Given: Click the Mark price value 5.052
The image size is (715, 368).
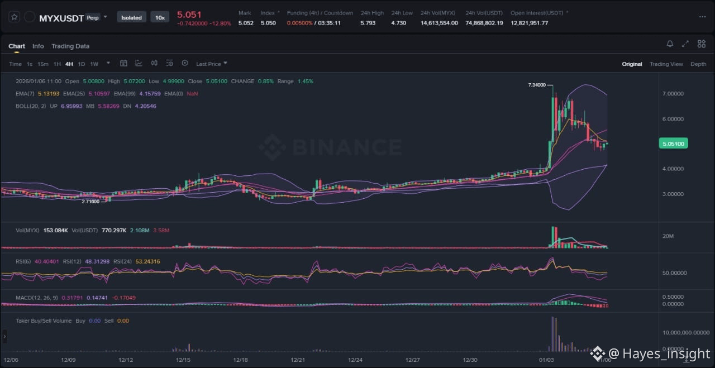Looking at the screenshot, I should click(x=246, y=23).
